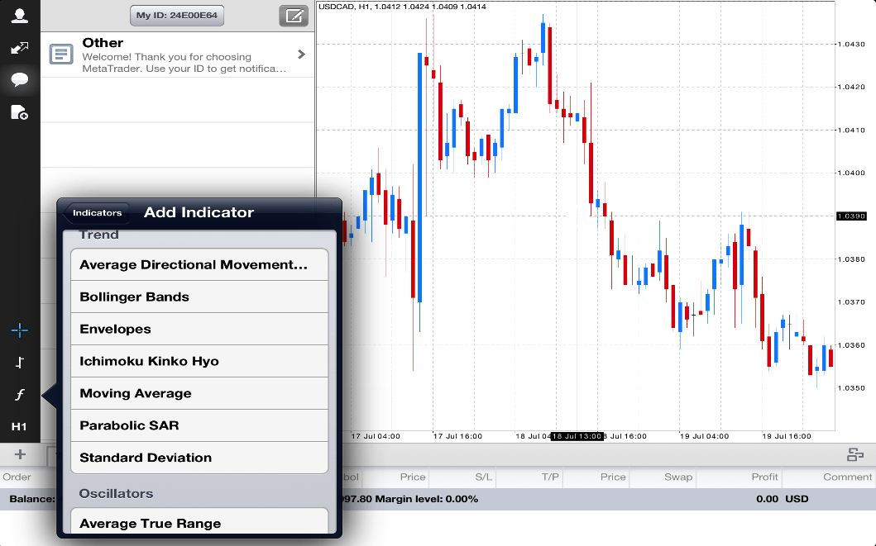Add Standard Deviation indicator
The image size is (876, 546).
click(199, 458)
